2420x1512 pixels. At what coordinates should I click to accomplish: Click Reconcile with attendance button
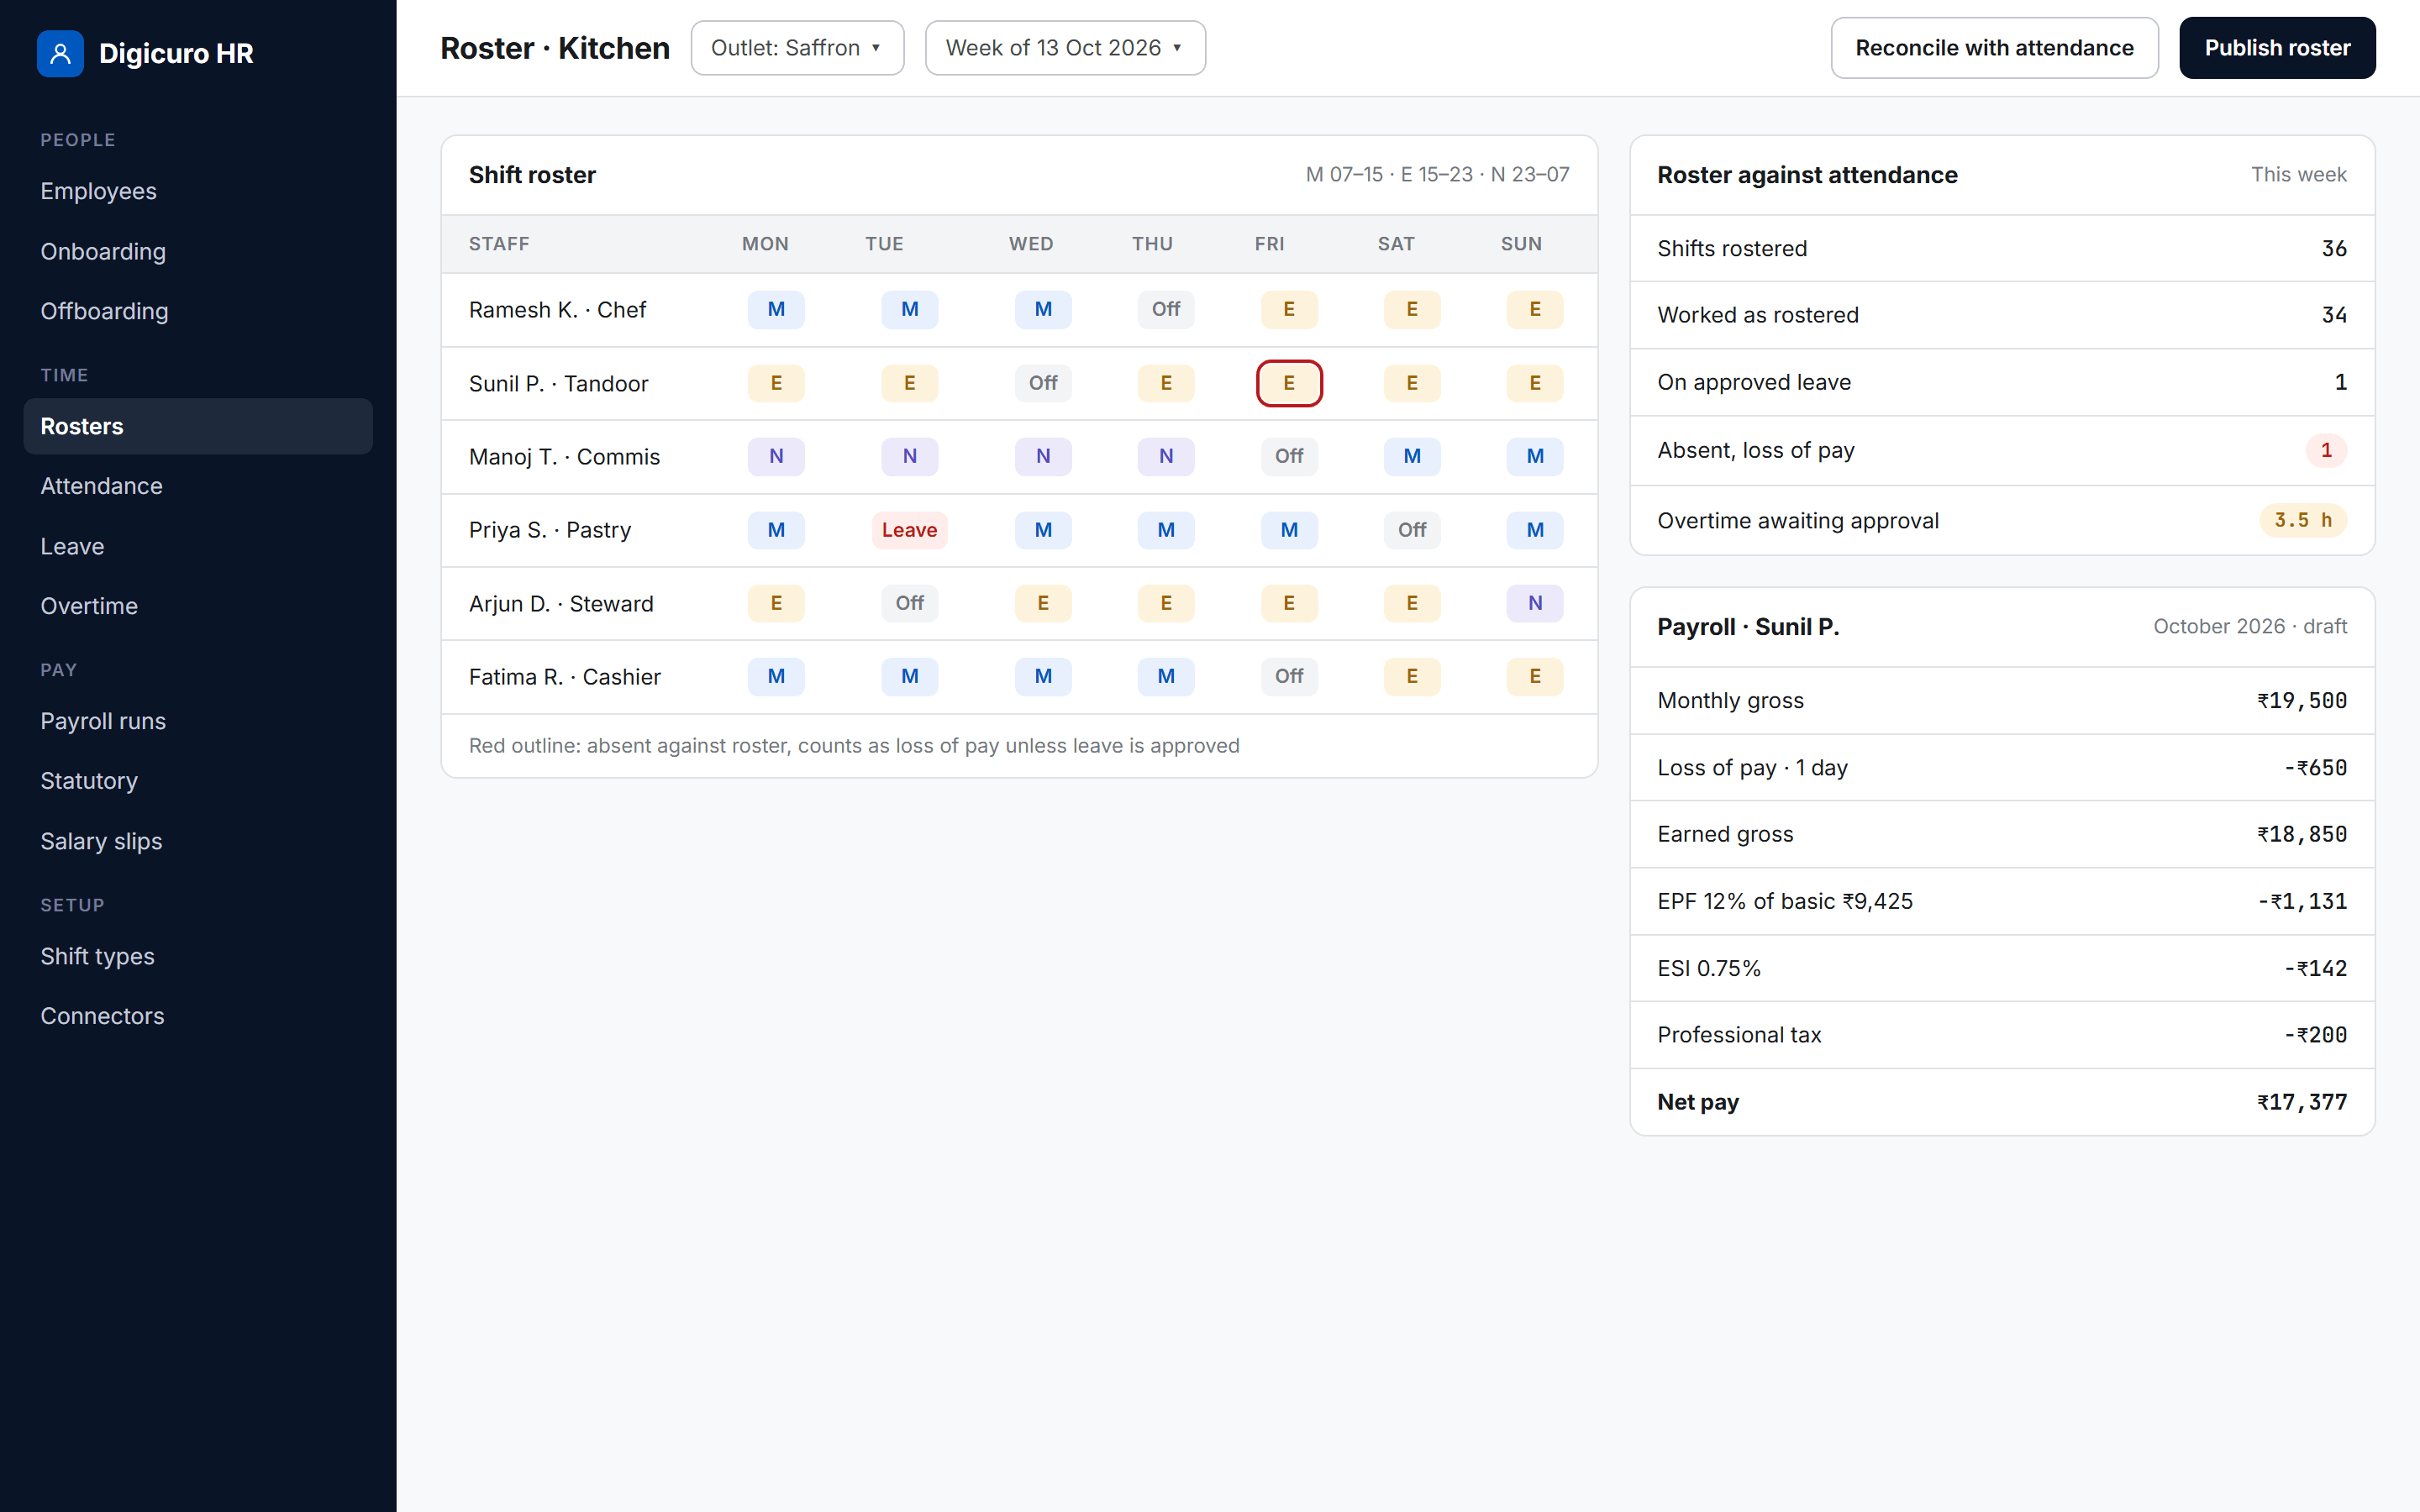pyautogui.click(x=1994, y=48)
